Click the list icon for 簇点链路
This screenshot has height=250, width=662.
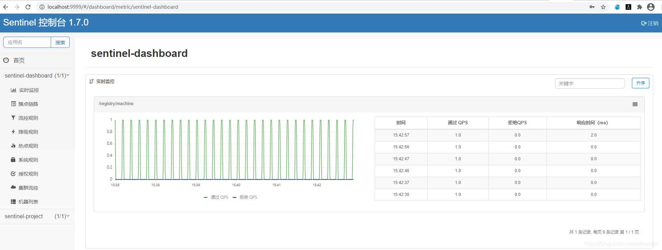point(13,104)
